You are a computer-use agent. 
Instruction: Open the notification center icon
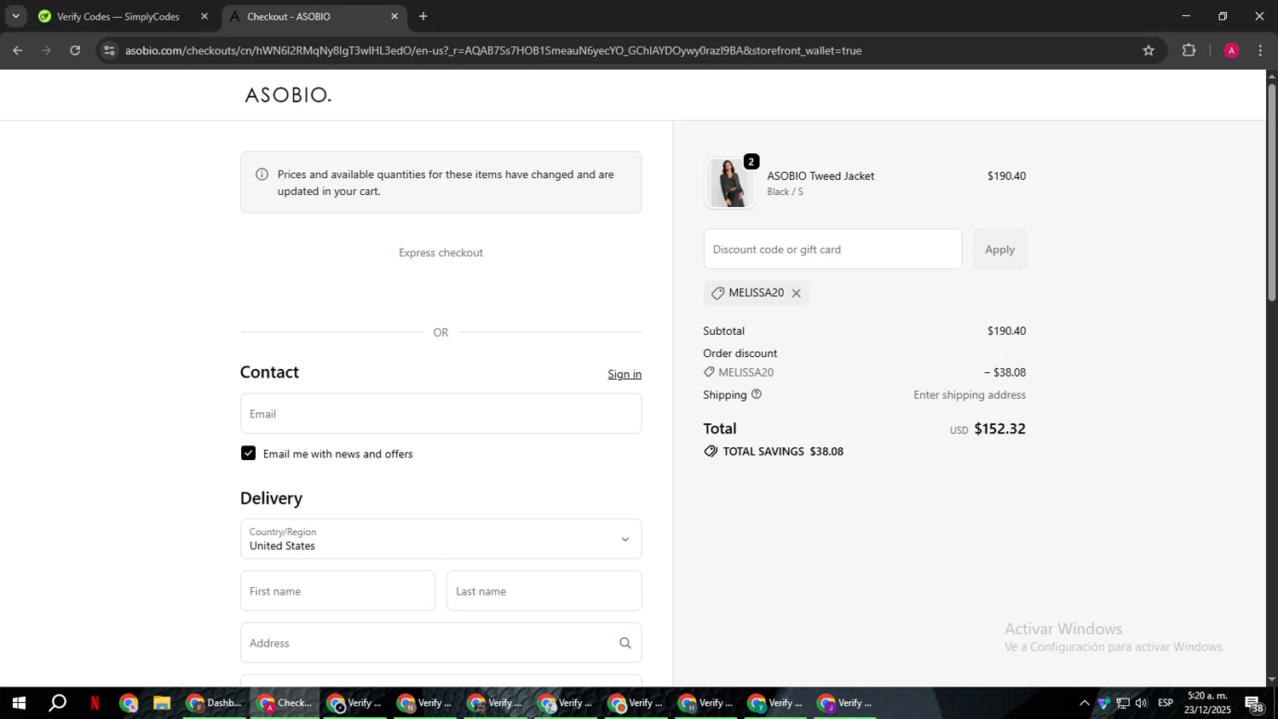coord(1255,704)
